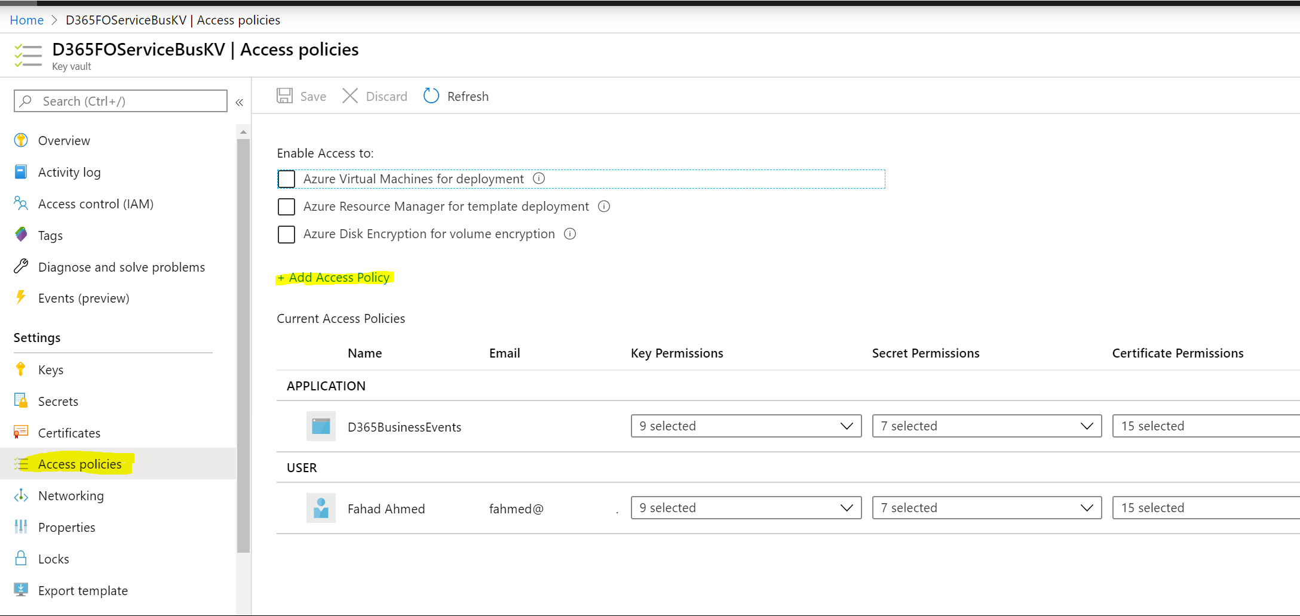Click the sidebar scrollbar up arrow
Image resolution: width=1300 pixels, height=616 pixels.
tap(243, 131)
